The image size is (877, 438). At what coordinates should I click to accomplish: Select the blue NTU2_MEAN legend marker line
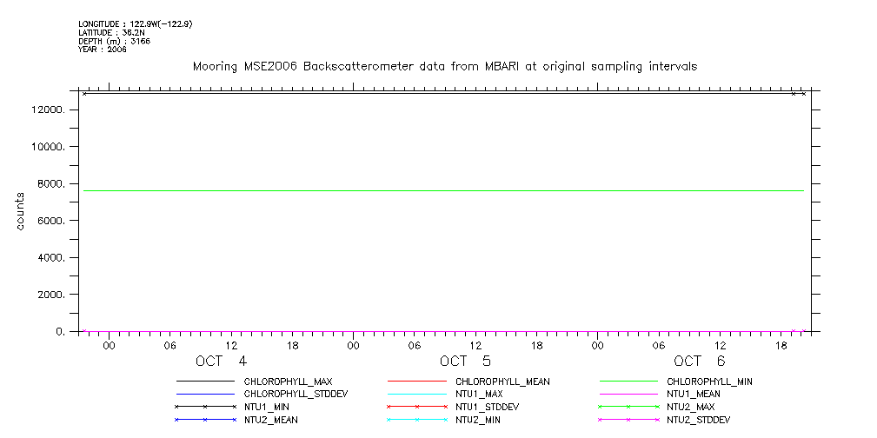205,420
